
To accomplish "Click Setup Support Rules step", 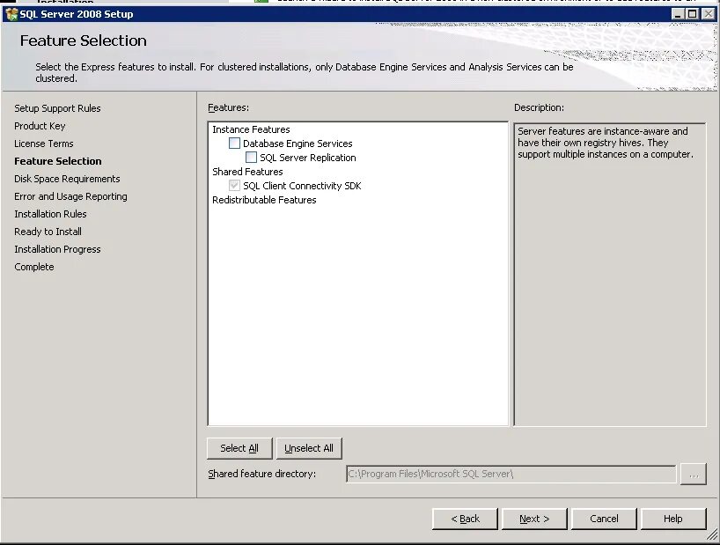I will [x=57, y=108].
